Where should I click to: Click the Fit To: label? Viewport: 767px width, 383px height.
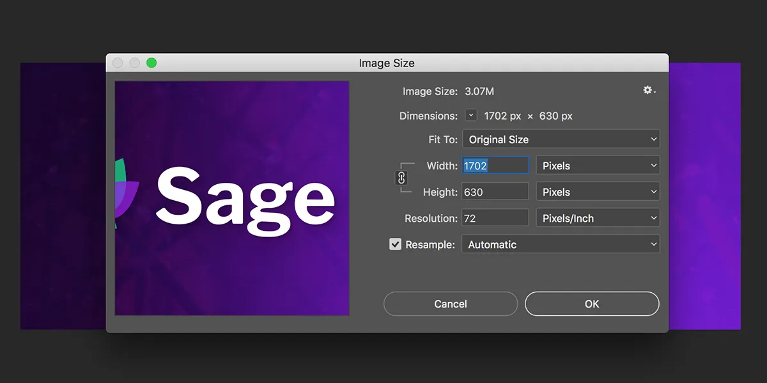click(443, 139)
